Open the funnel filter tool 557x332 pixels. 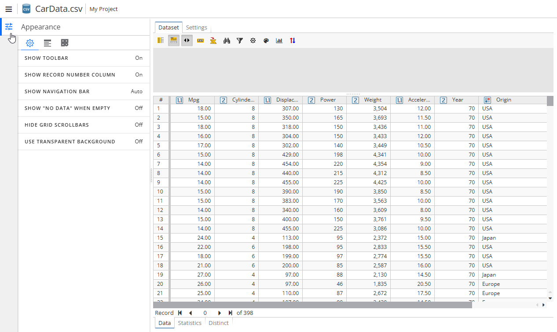[240, 40]
